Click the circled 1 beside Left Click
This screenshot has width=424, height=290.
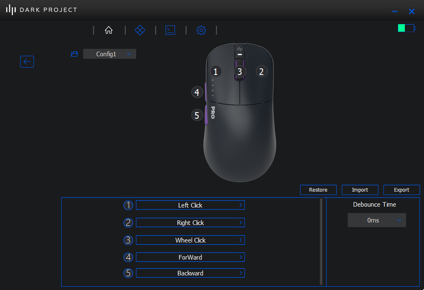pyautogui.click(x=128, y=205)
